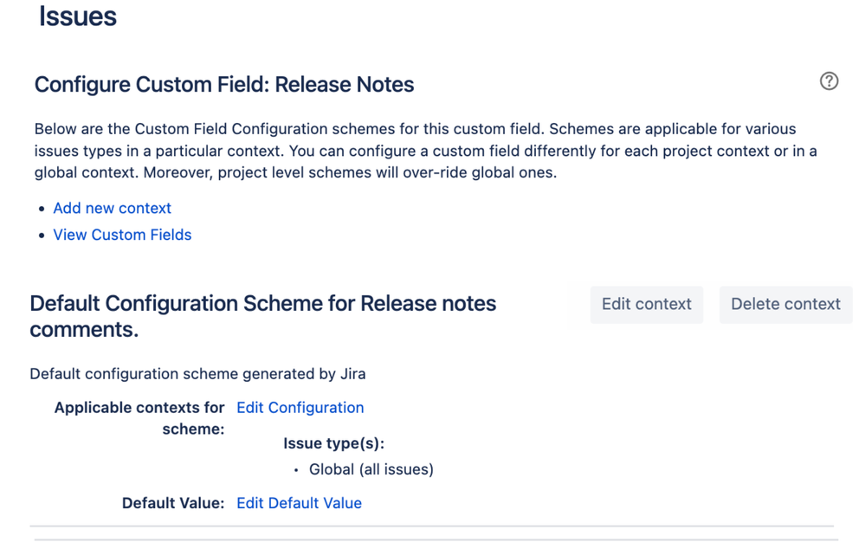
Task: Open the View Custom Fields link
Action: 122,235
